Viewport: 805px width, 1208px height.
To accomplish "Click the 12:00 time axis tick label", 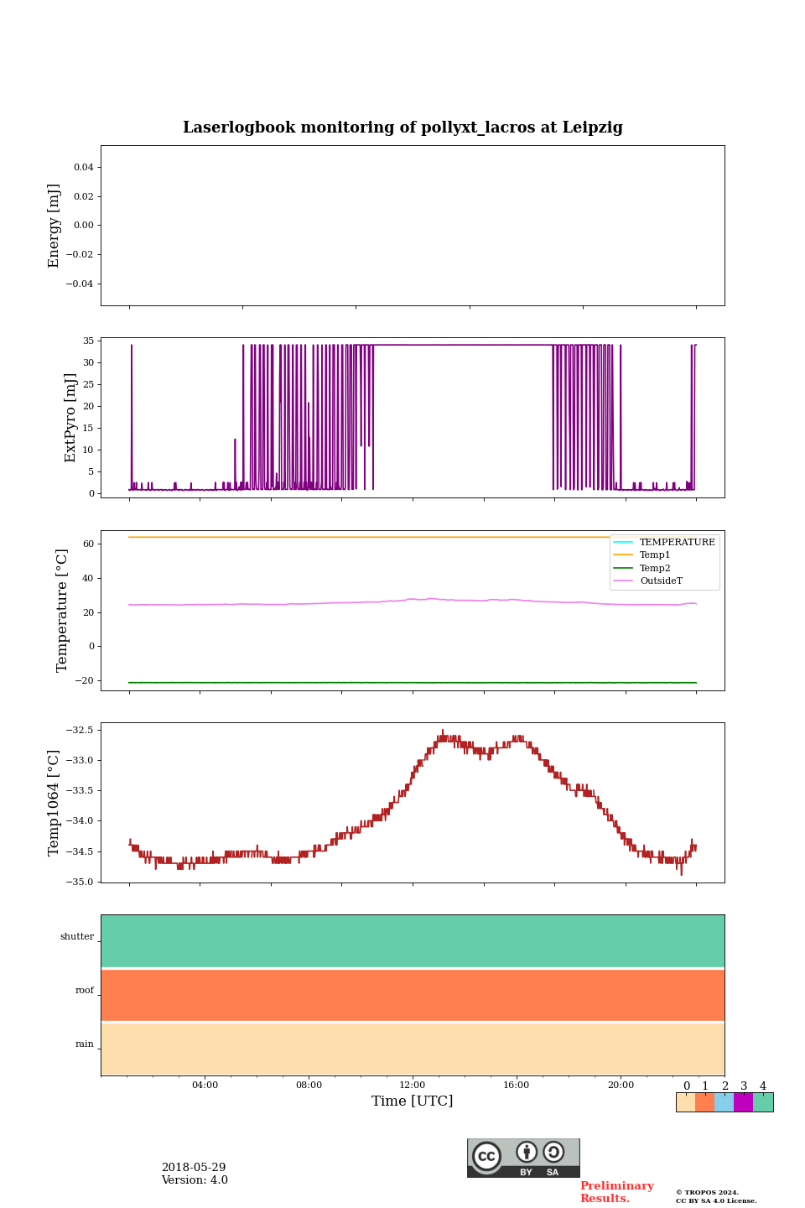I will click(413, 1085).
